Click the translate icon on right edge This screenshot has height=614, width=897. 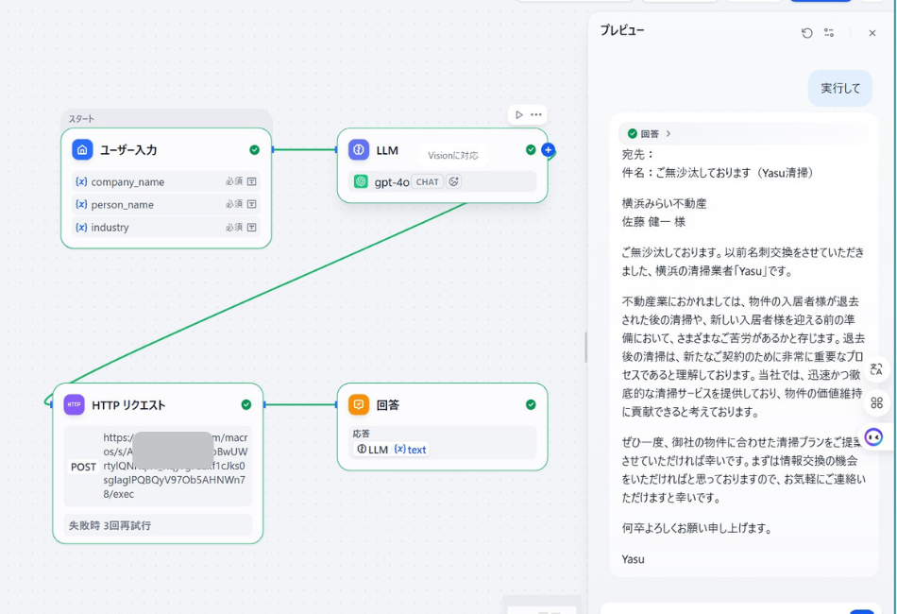[x=876, y=370]
